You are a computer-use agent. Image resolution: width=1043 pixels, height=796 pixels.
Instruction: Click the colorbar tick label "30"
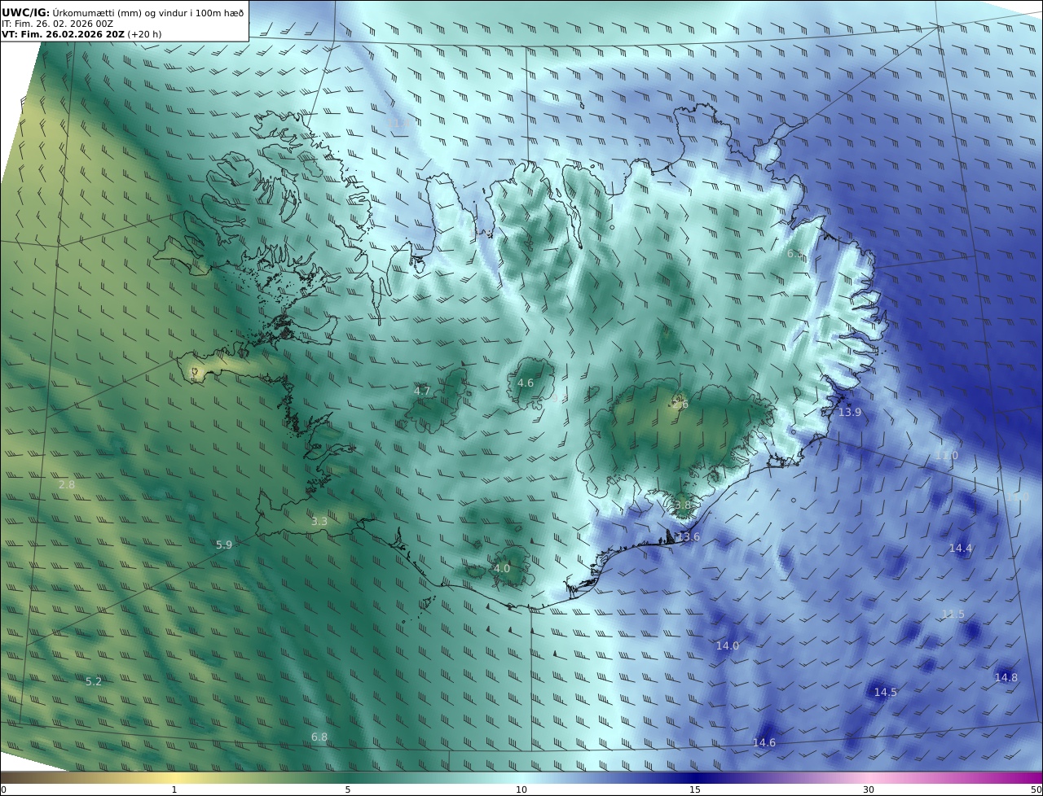[x=869, y=789]
